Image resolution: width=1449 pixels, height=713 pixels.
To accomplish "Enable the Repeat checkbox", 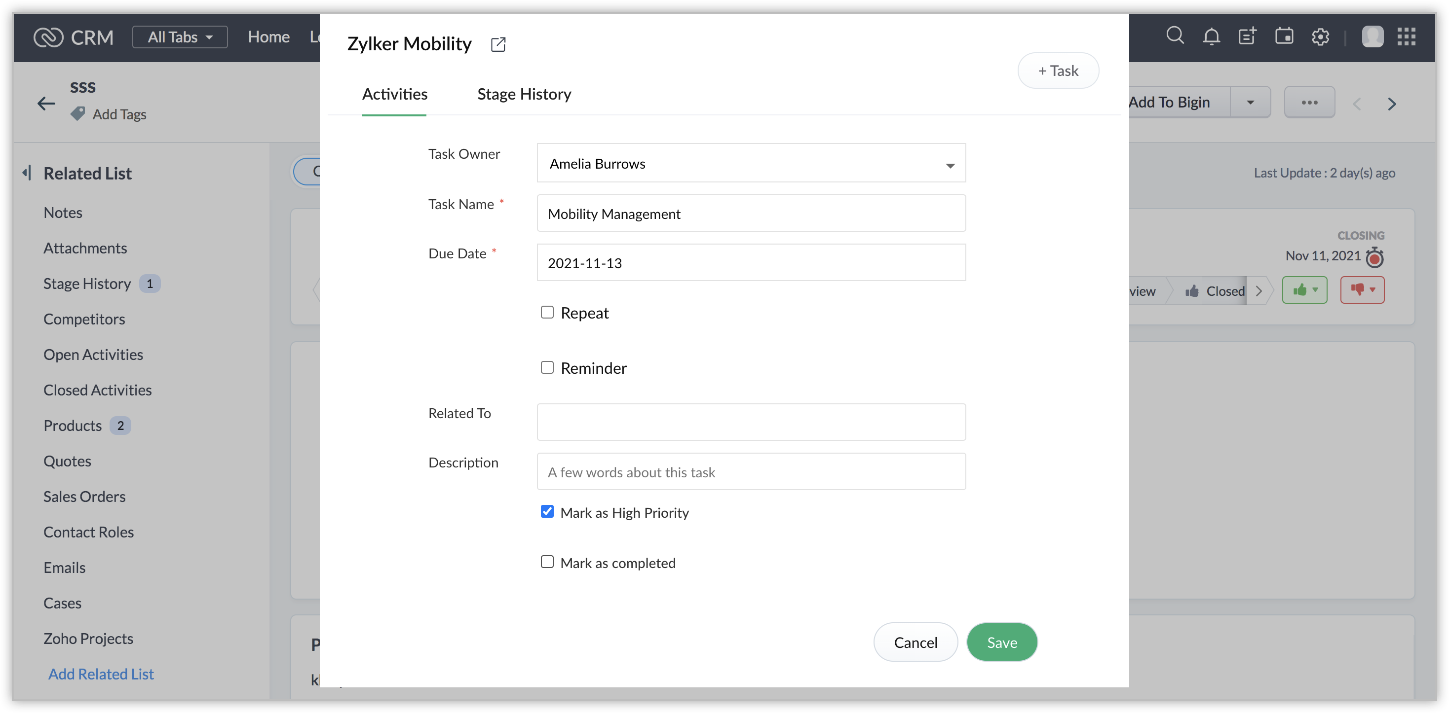I will click(547, 312).
